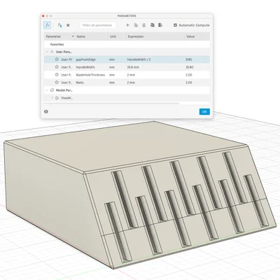
Task: Click the info icon at dialog bottom
Action: (x=46, y=111)
